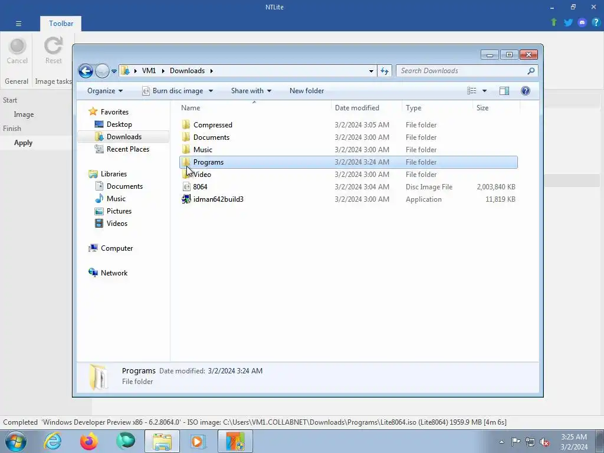Screen dimensions: 604x453
Task: Expand the address bar history dropdown
Action: 371,71
